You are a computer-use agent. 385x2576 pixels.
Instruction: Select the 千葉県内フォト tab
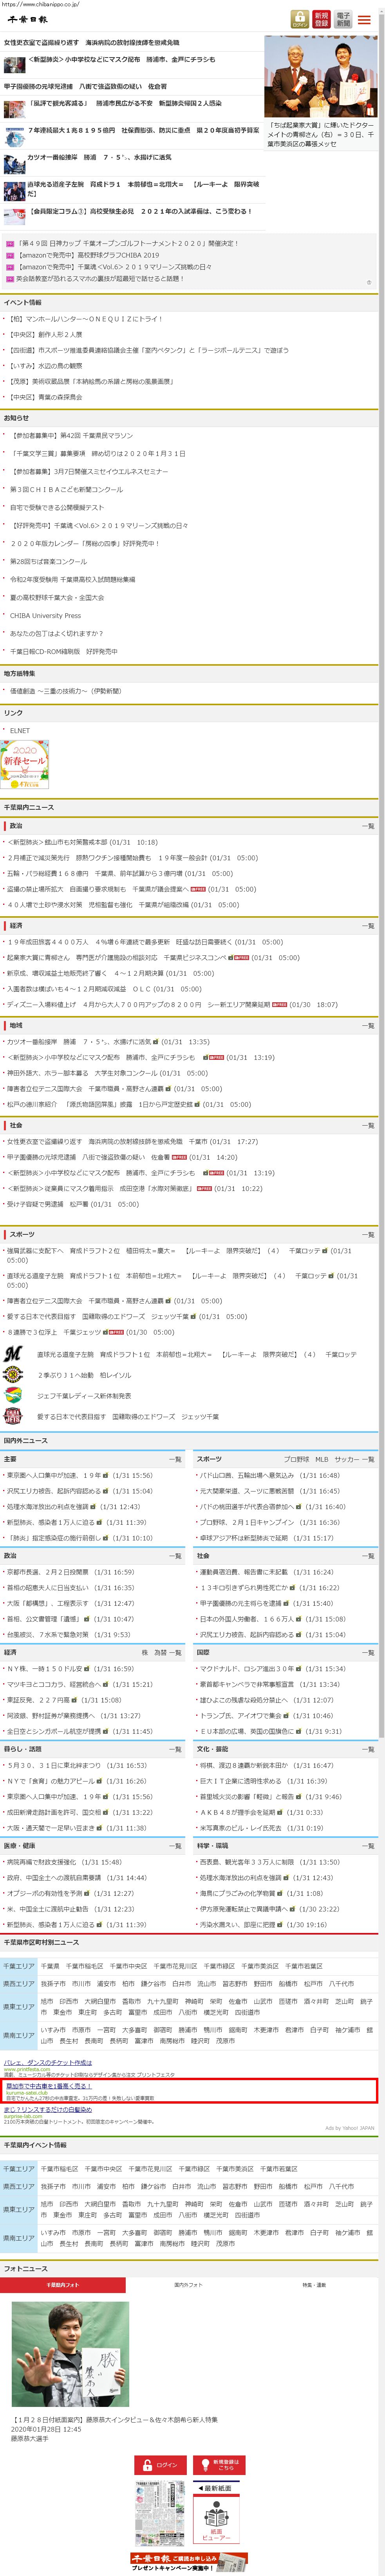click(63, 2285)
